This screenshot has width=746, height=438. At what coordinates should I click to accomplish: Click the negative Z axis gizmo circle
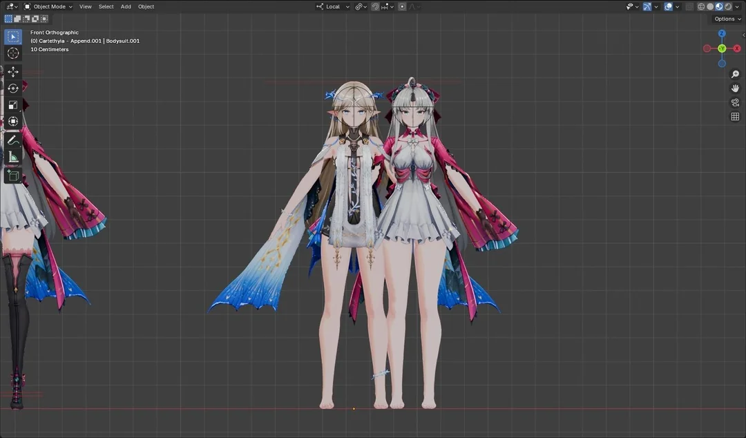point(722,64)
